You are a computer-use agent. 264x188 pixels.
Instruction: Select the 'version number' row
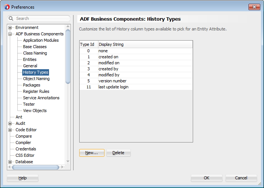pyautogui.click(x=136, y=81)
